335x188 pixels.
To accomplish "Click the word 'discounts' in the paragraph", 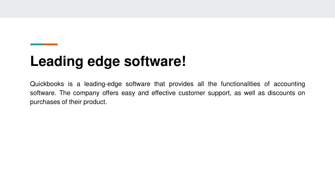I will (x=281, y=93).
